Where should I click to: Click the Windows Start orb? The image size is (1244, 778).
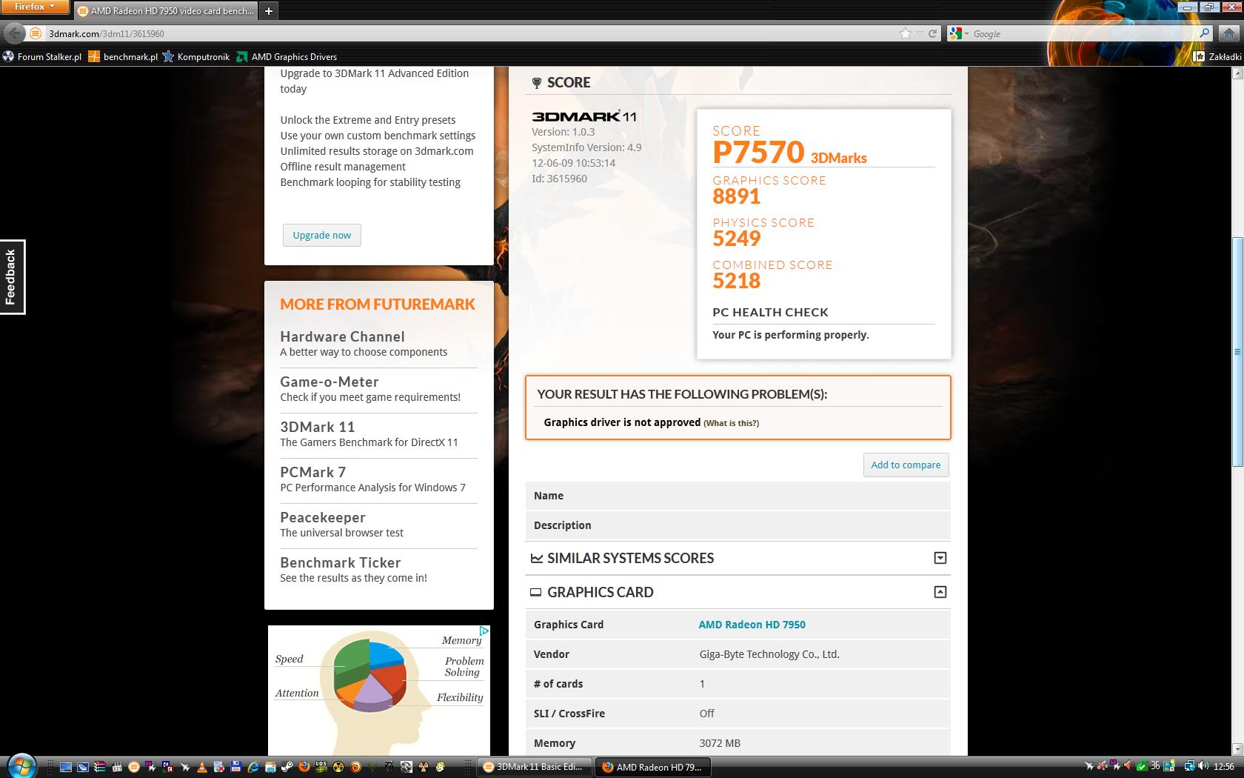pyautogui.click(x=21, y=766)
